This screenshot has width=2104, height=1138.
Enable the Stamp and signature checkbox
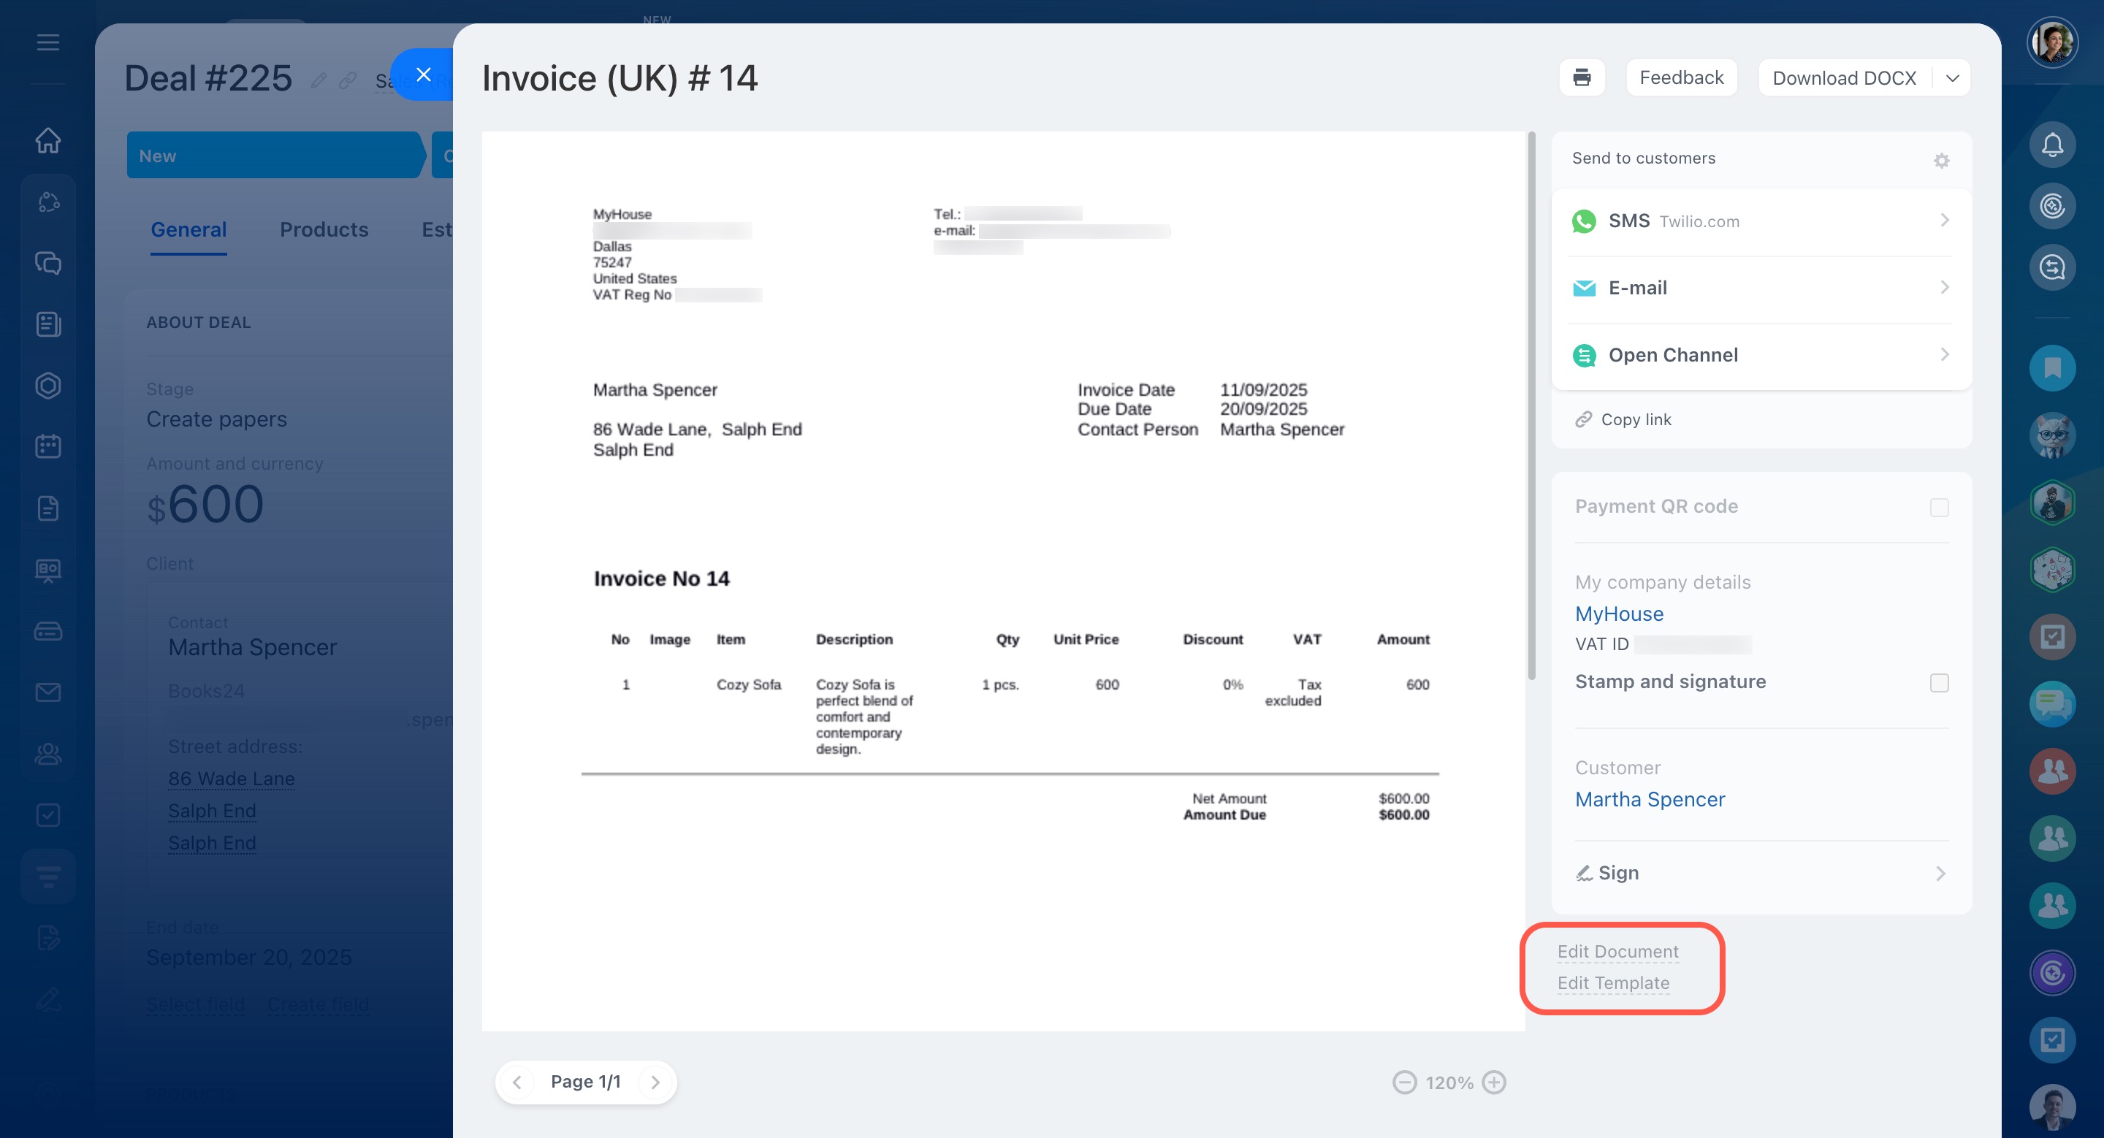click(x=1938, y=682)
